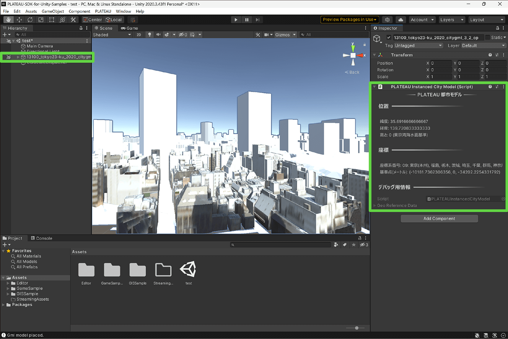
Task: Activate the Hand tool
Action: click(8, 20)
